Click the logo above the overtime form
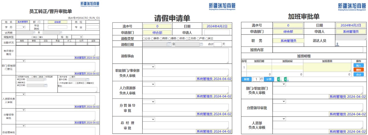Viewport: 368px width, 135px height. click(352, 6)
